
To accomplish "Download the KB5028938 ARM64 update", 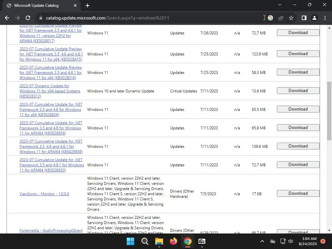I will pos(298,146).
